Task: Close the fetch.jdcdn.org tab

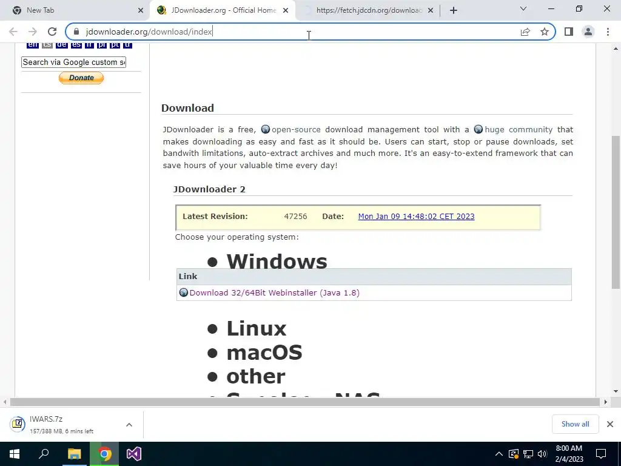Action: 431,10
